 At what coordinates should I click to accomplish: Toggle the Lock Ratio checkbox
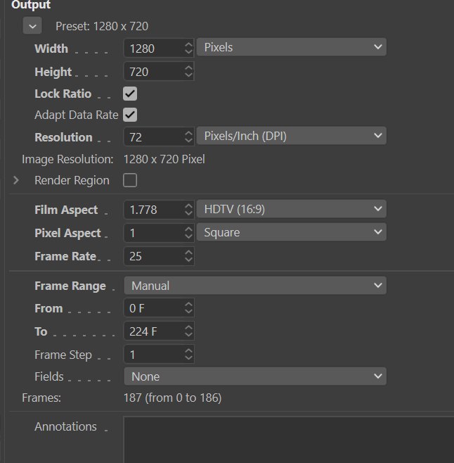tap(130, 94)
